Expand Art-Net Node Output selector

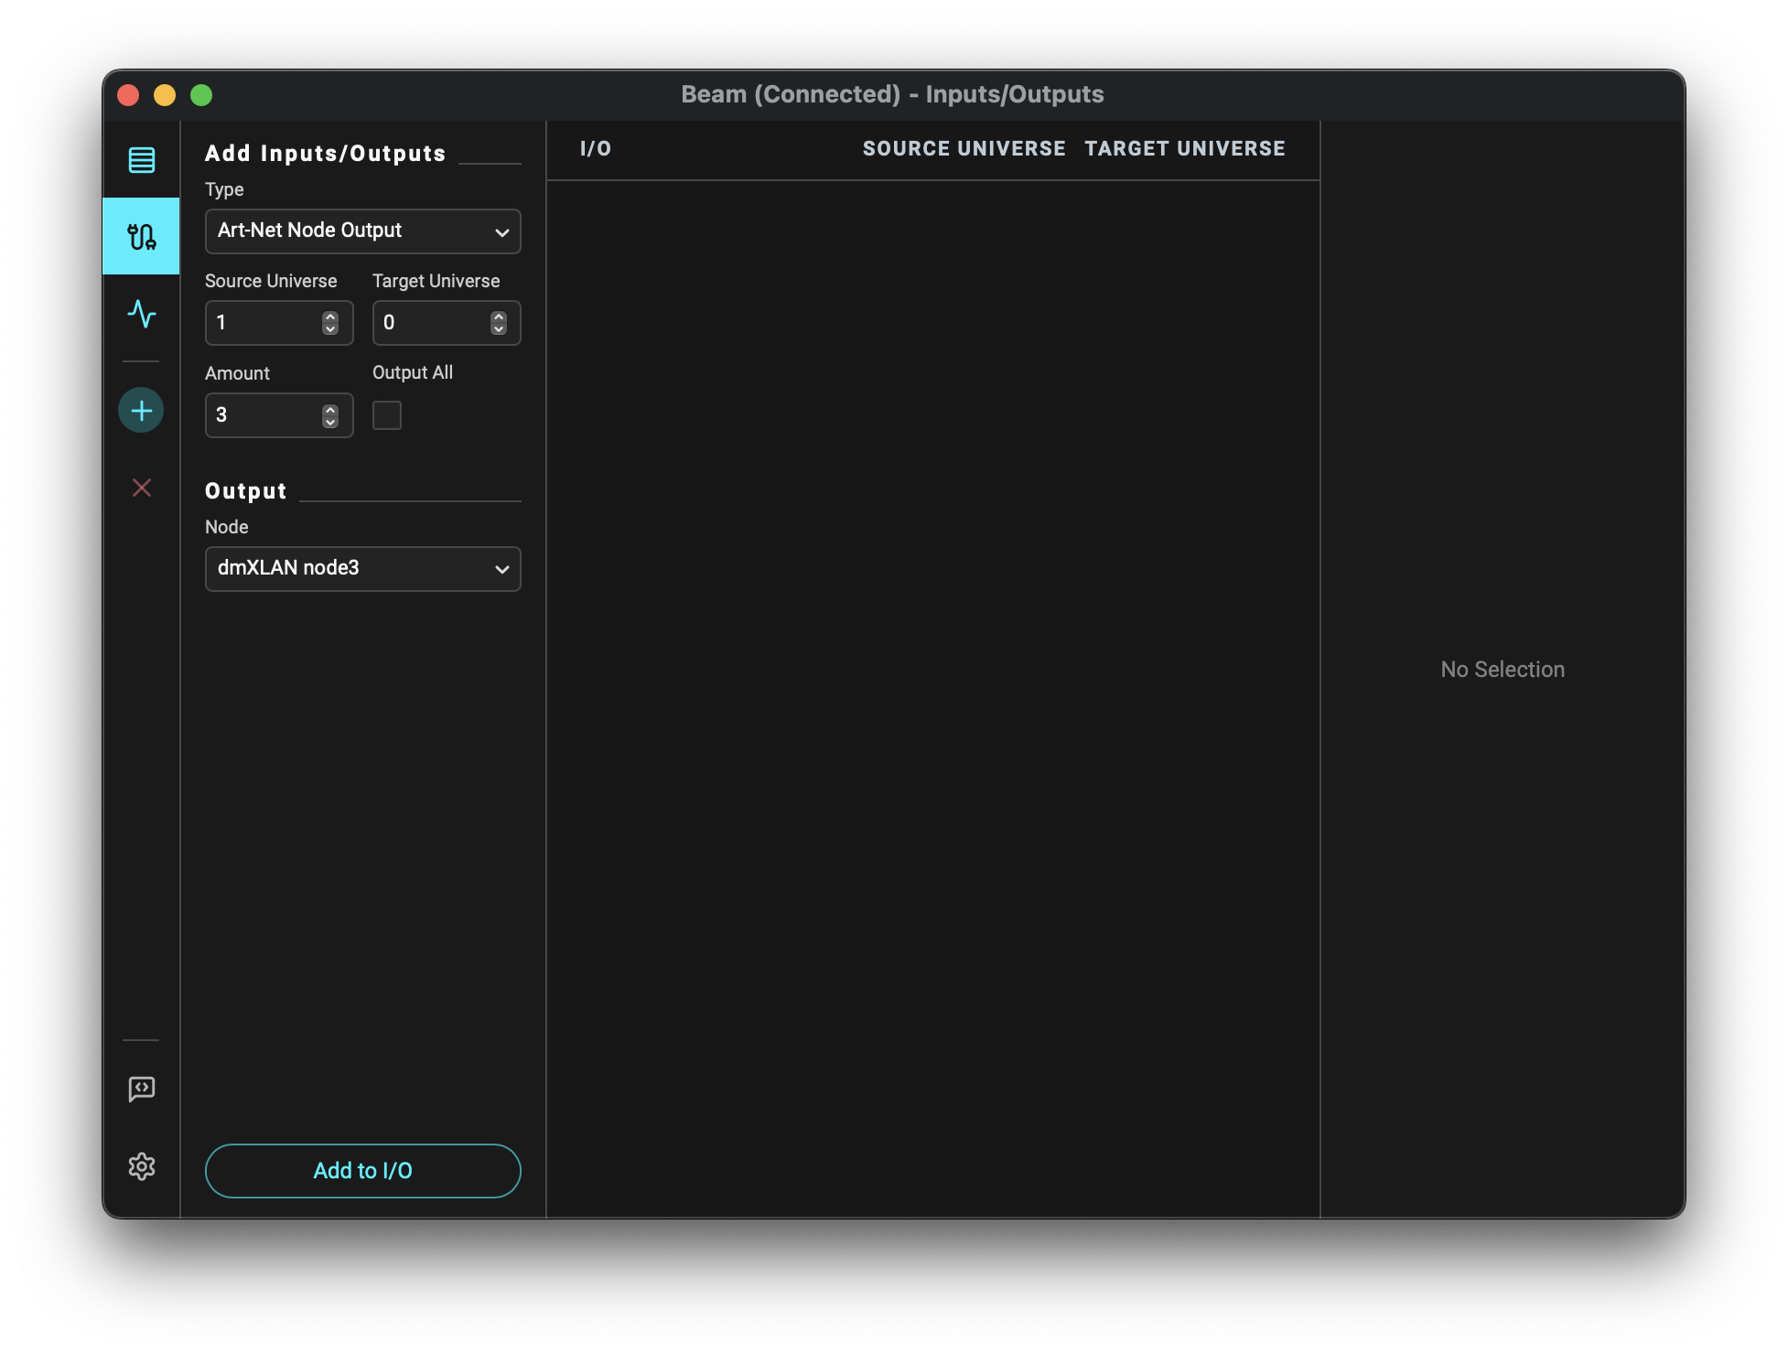[x=361, y=231]
